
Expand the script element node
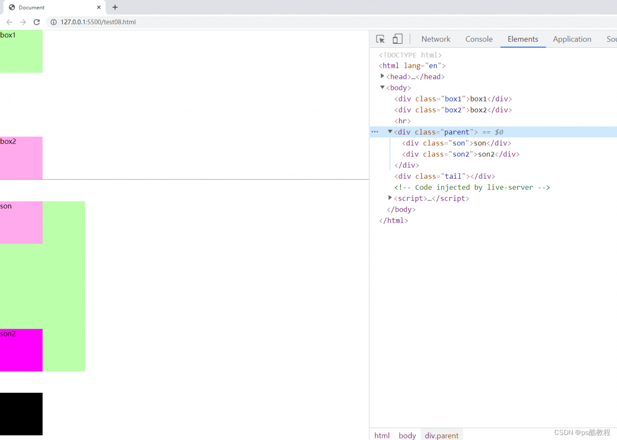click(x=390, y=198)
